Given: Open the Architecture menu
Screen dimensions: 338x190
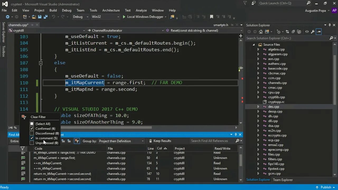Looking at the screenshot, I should (x=111, y=10).
